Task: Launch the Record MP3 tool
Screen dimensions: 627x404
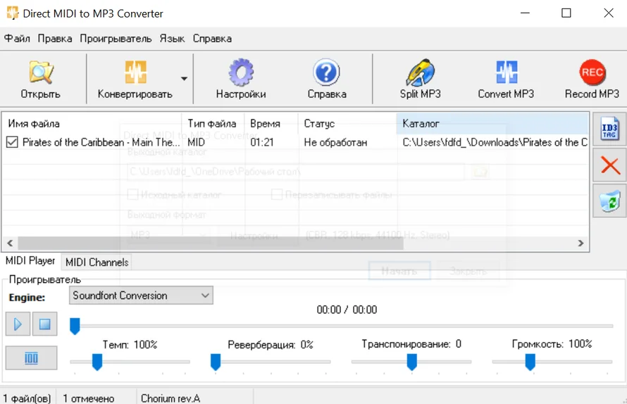Action: coord(592,79)
